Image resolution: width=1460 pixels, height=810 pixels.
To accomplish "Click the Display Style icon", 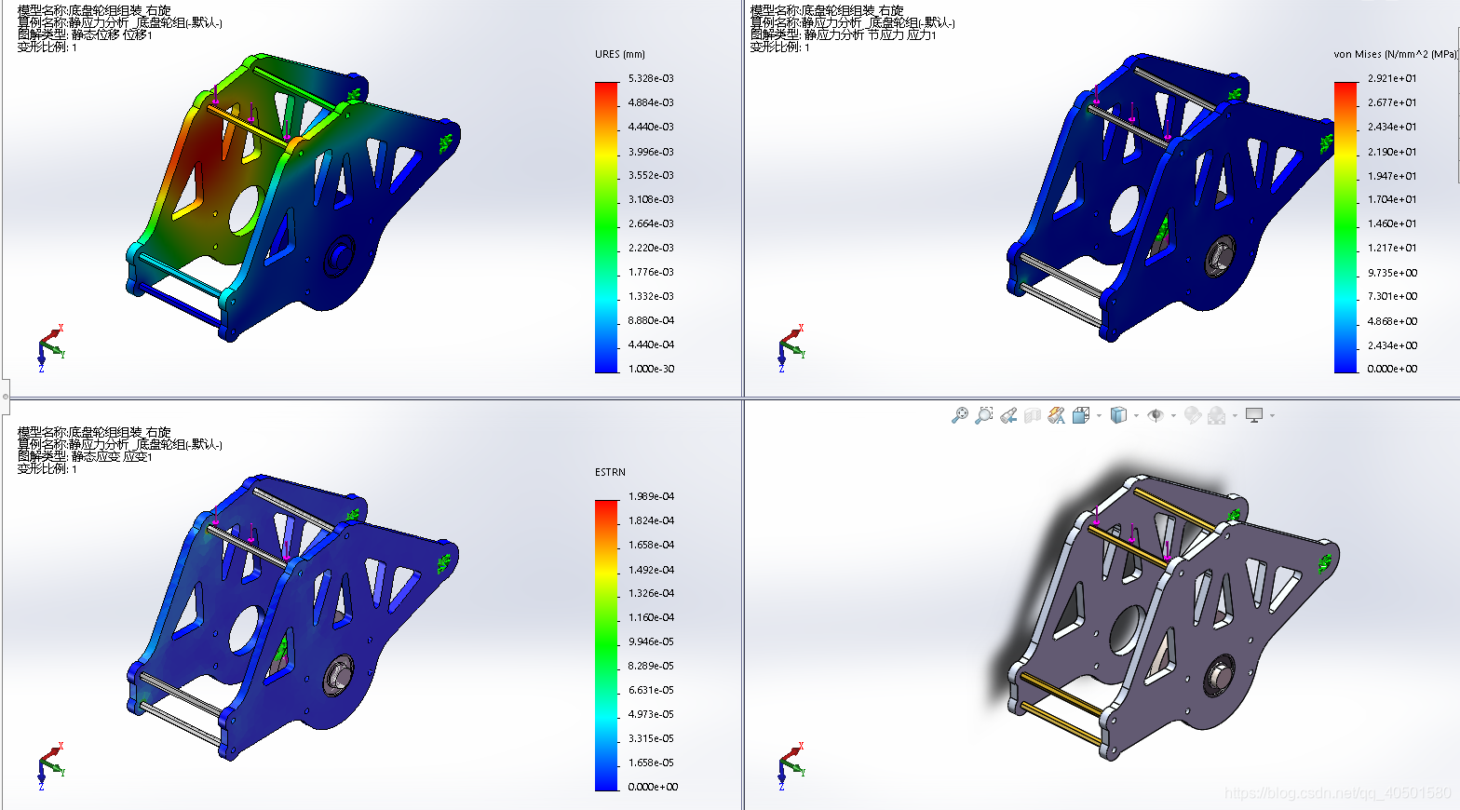I will click(x=1118, y=415).
